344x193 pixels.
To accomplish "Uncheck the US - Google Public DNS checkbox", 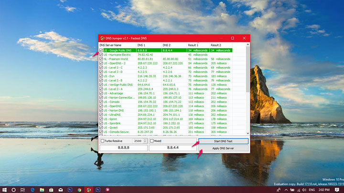I will (x=101, y=51).
